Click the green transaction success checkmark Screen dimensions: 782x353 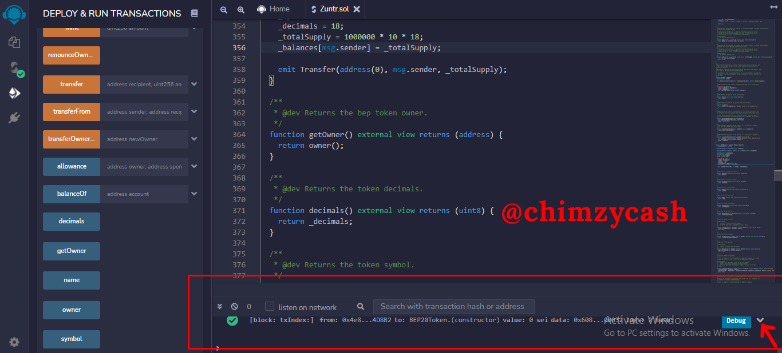point(232,320)
